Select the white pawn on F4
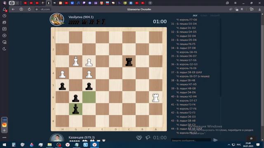Image resolution: width=264 pixels, height=148 pixels. coord(89,74)
